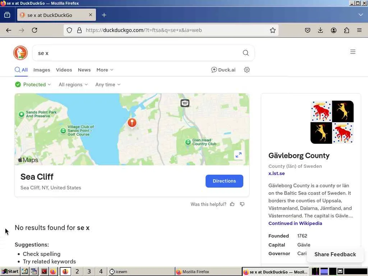Switch to News tab
Viewport: 368px width, 276px height.
(x=84, y=70)
